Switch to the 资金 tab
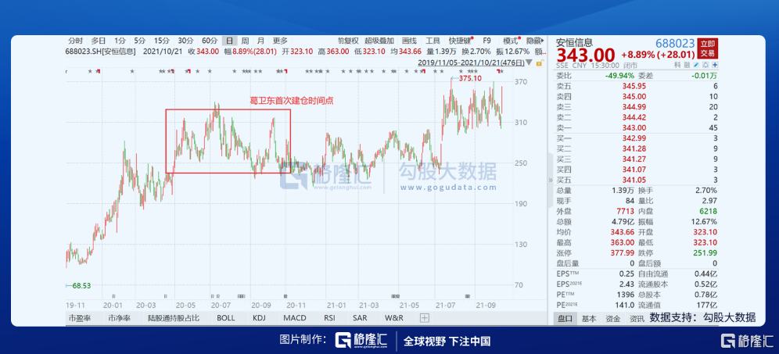779x354 pixels. (613, 319)
